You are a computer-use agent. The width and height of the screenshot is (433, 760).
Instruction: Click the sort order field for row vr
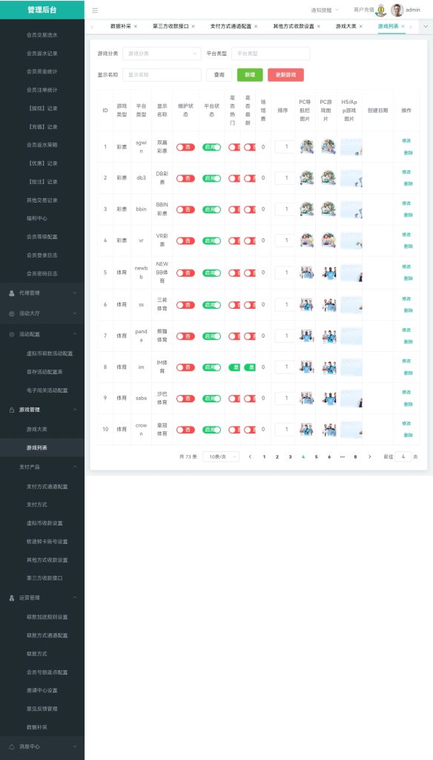285,240
